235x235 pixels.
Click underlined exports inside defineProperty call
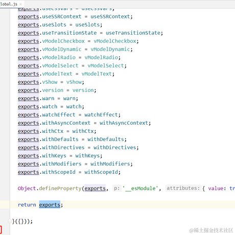point(95,189)
